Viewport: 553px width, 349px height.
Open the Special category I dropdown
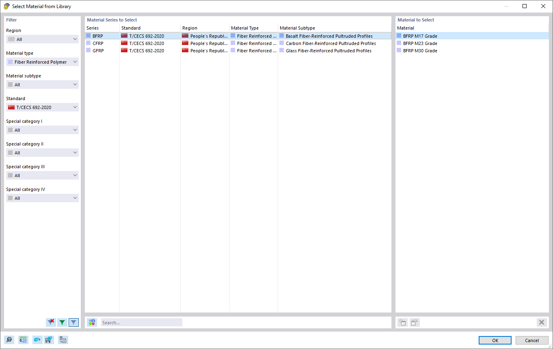[42, 130]
